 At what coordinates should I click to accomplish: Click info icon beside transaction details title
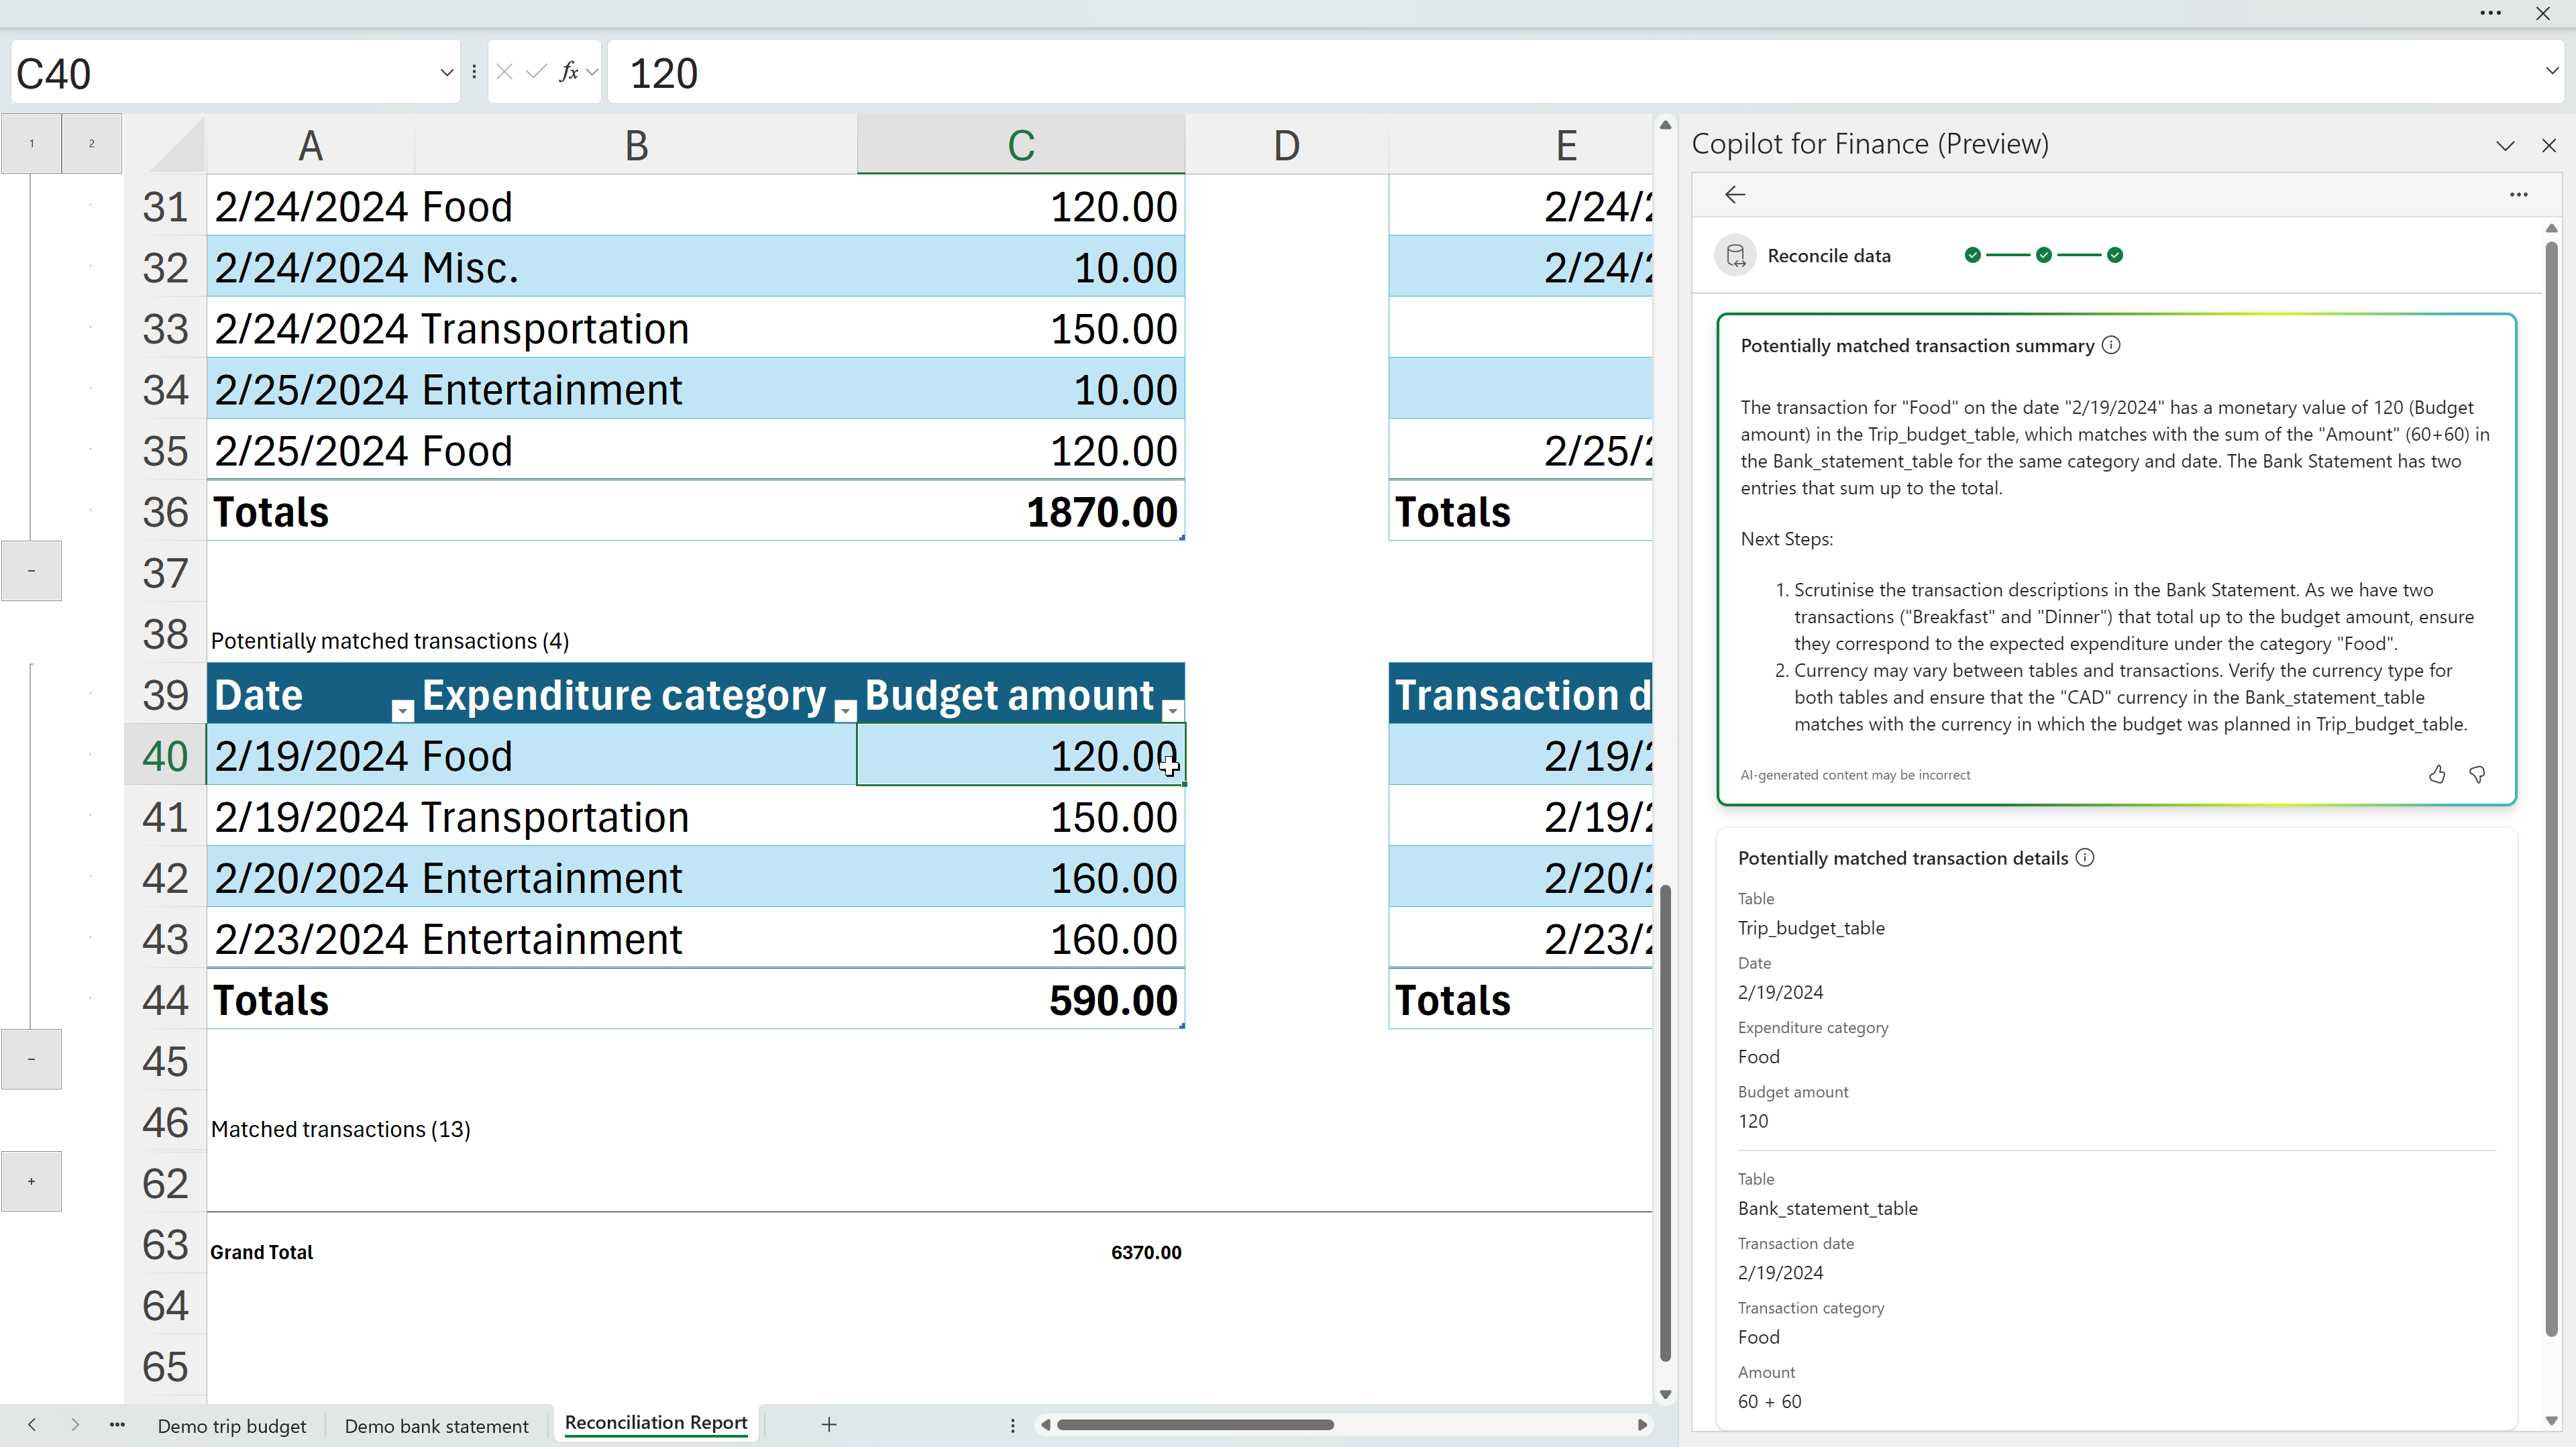coord(2085,858)
